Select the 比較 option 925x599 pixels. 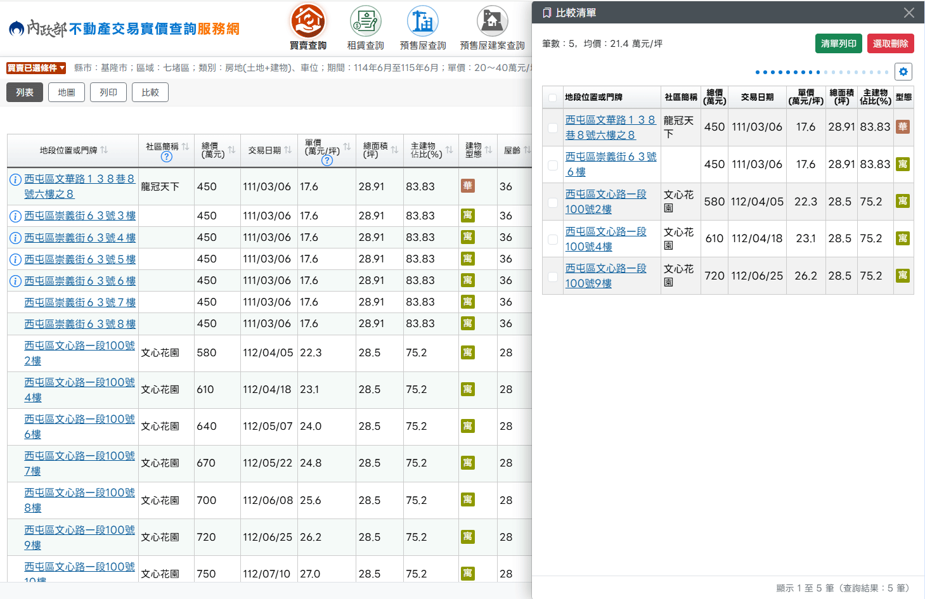click(x=150, y=93)
